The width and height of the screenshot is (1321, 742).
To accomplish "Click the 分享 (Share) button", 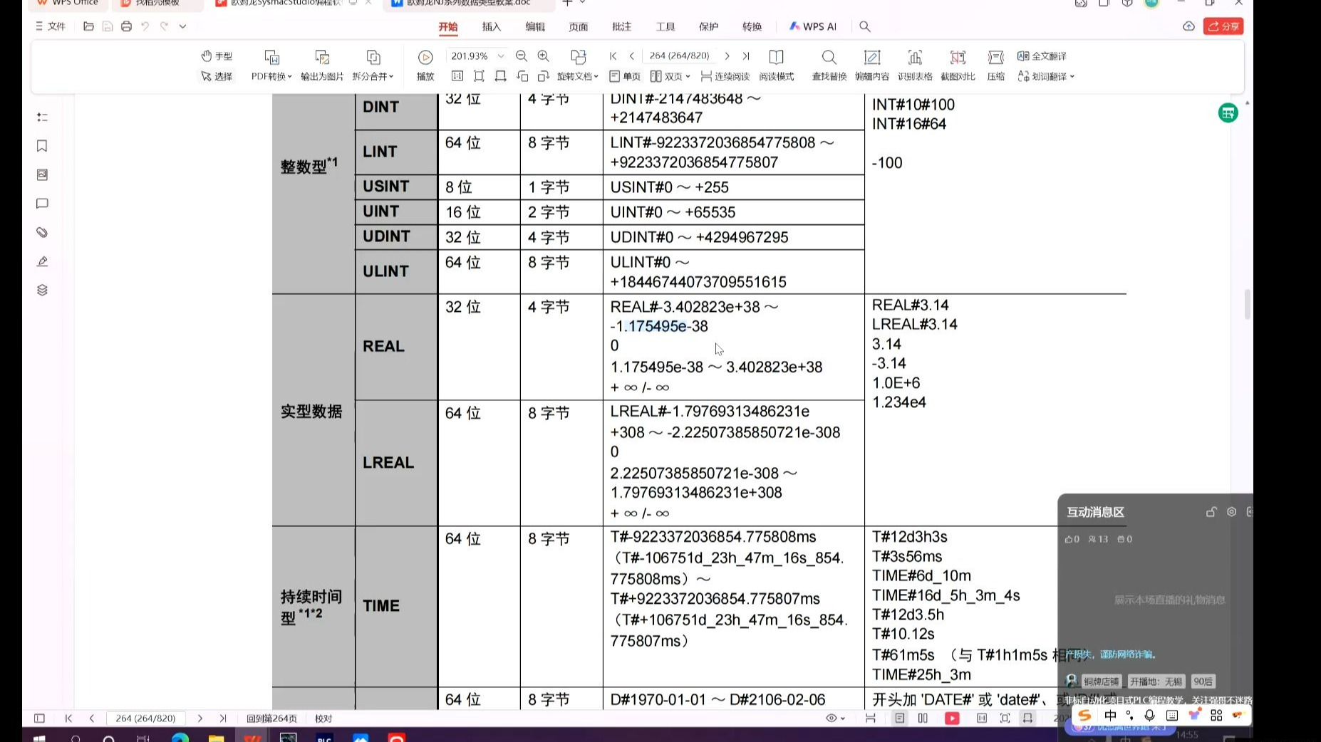I will 1223,26.
